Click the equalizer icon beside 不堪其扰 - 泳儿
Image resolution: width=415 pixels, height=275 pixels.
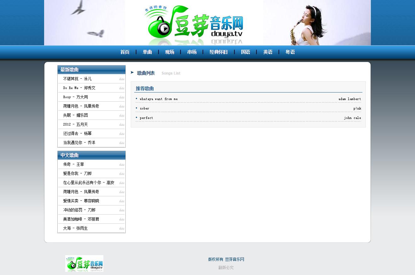(122, 79)
